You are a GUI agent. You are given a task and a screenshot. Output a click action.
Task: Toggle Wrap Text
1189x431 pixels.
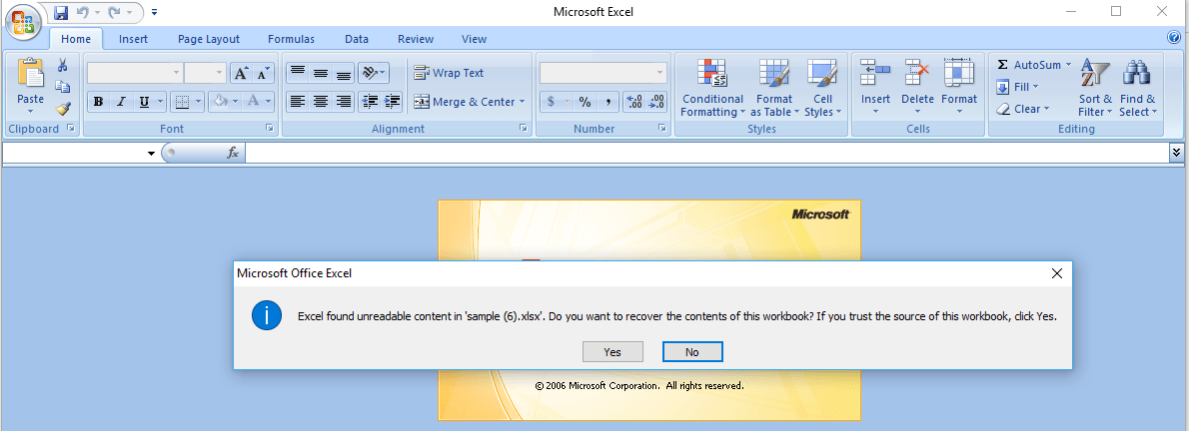click(x=449, y=73)
